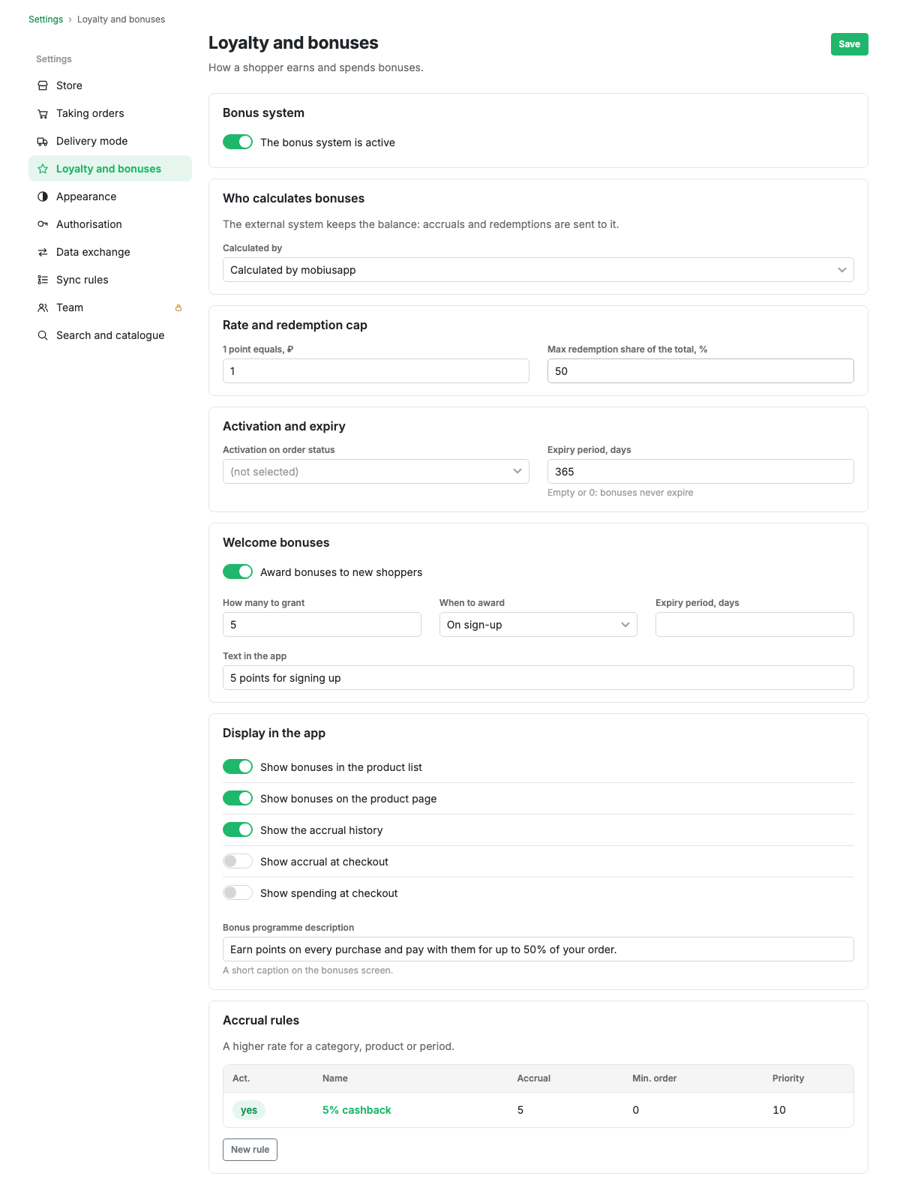Save the loyalty settings
Screen dimensions: 897x1188
click(x=849, y=44)
